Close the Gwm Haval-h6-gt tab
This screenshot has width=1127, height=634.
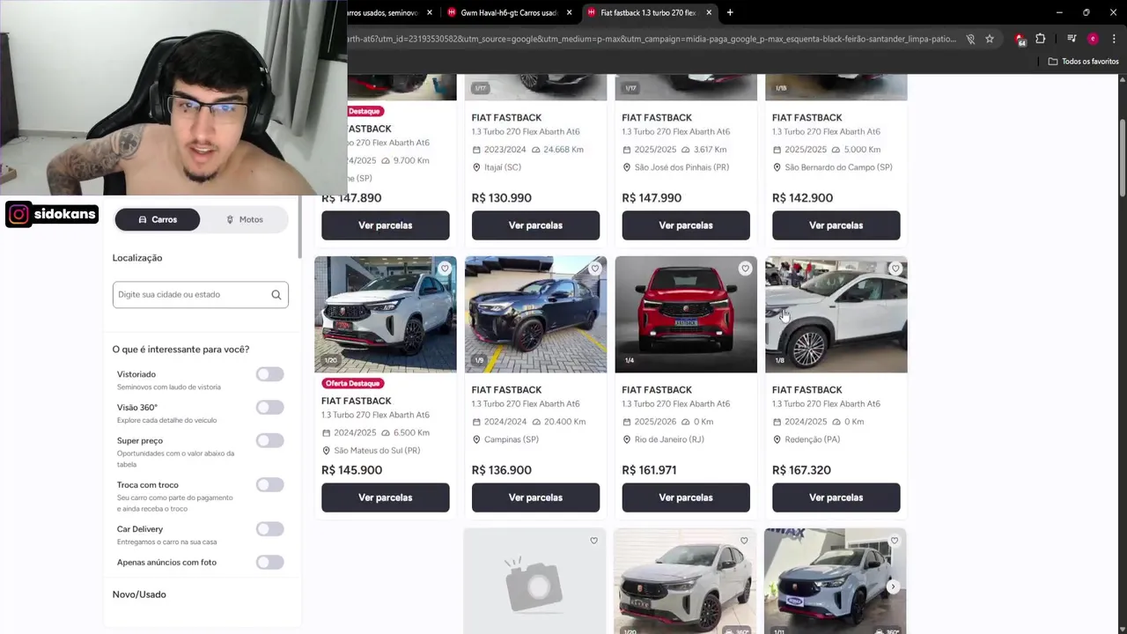pos(569,12)
